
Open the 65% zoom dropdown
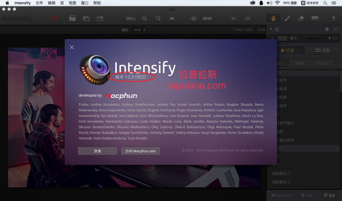tap(139, 30)
